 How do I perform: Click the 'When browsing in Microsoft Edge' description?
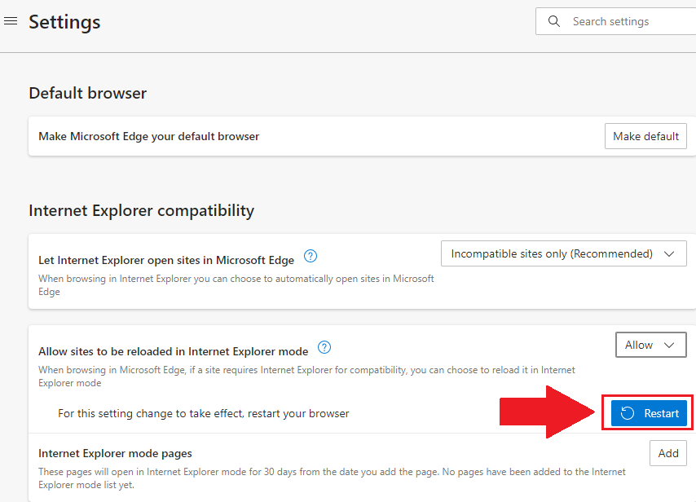pos(306,376)
